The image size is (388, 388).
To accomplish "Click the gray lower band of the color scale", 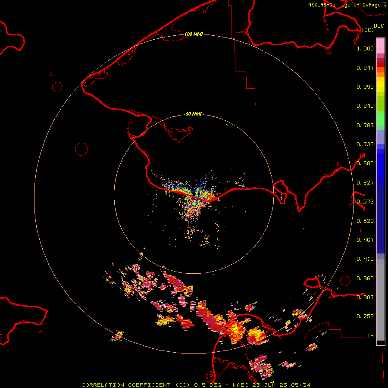I will (x=381, y=300).
